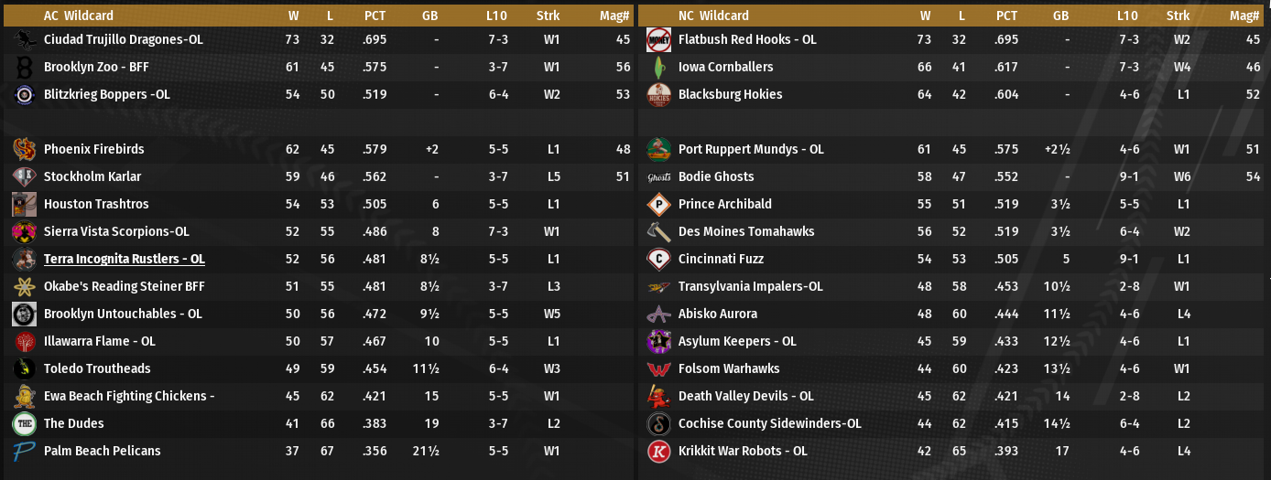Click The Dudes team logo
The height and width of the screenshot is (480, 1271).
pyautogui.click(x=24, y=423)
